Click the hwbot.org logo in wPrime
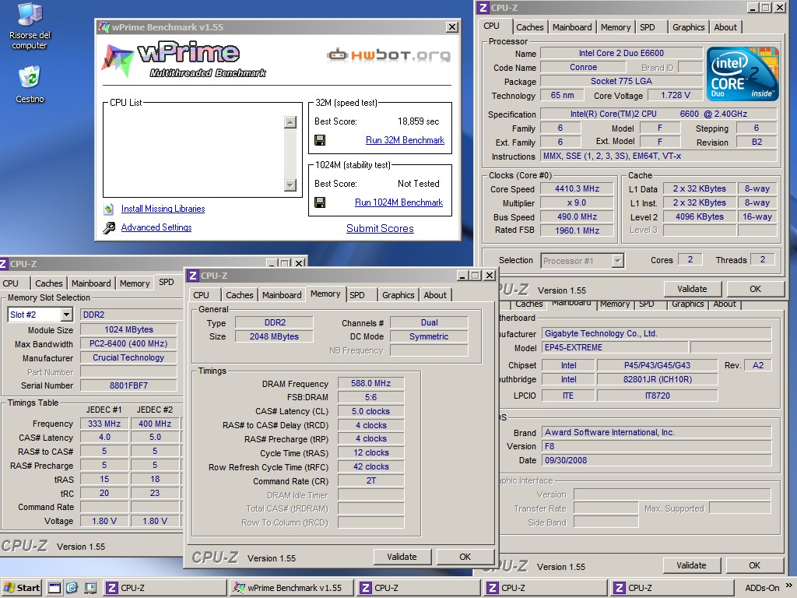This screenshot has width=797, height=598. 388,55
